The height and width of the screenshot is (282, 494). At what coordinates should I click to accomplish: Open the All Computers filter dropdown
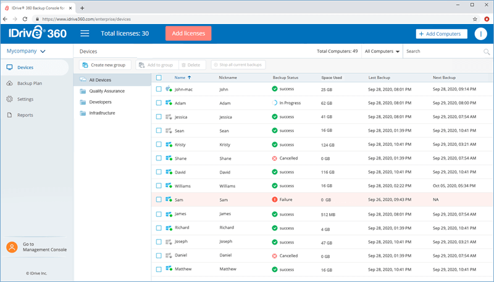[x=382, y=51]
